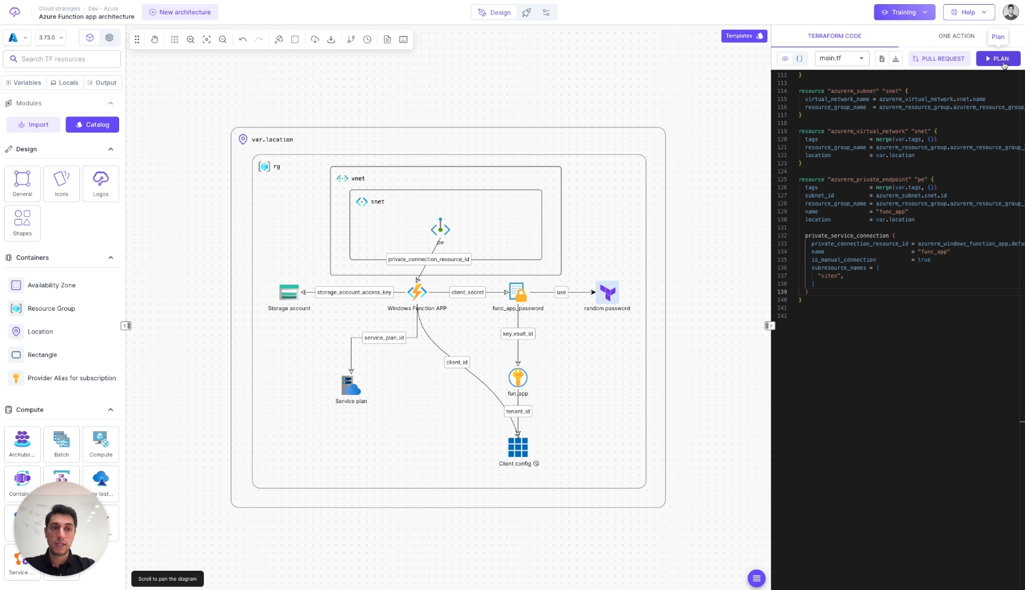1025x590 pixels.
Task: Select the Batch compute resource
Action: (61, 444)
